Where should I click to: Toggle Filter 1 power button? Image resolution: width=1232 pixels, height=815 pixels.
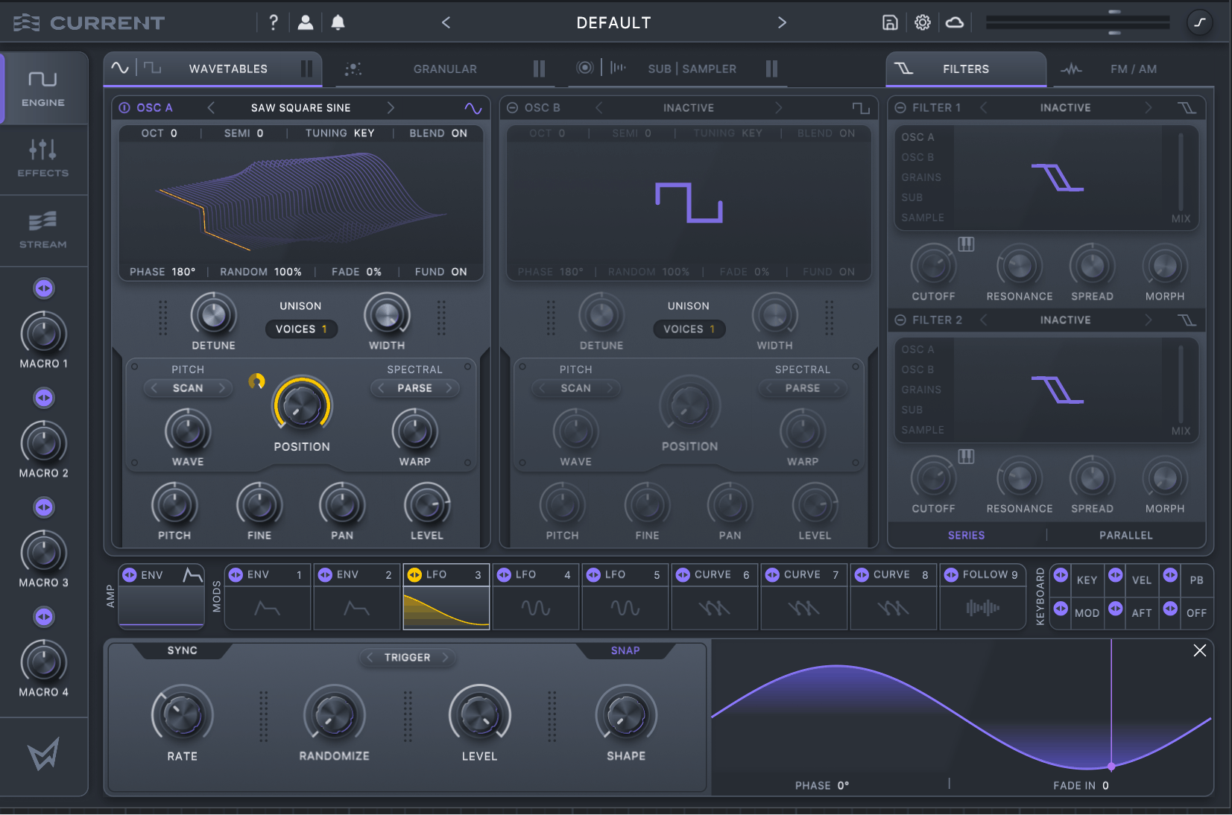900,108
